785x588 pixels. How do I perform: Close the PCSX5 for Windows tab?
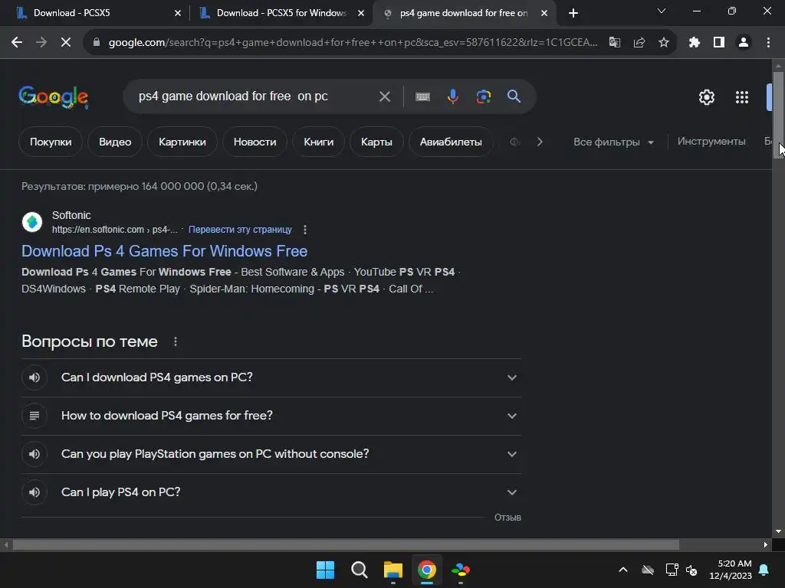coord(361,14)
